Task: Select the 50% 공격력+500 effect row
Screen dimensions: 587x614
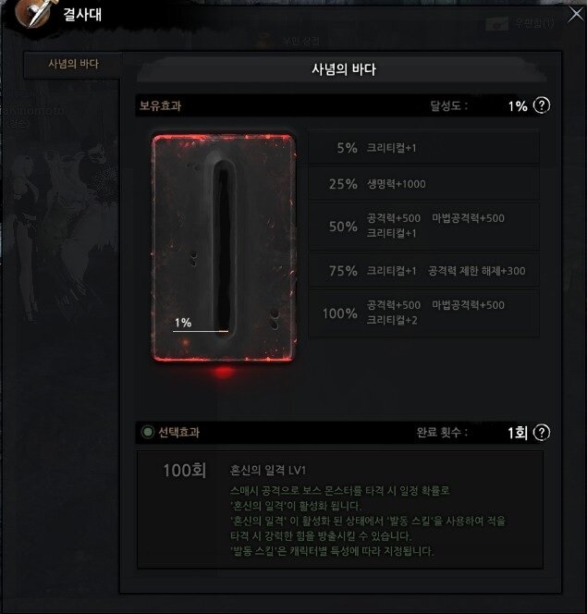Action: 424,227
